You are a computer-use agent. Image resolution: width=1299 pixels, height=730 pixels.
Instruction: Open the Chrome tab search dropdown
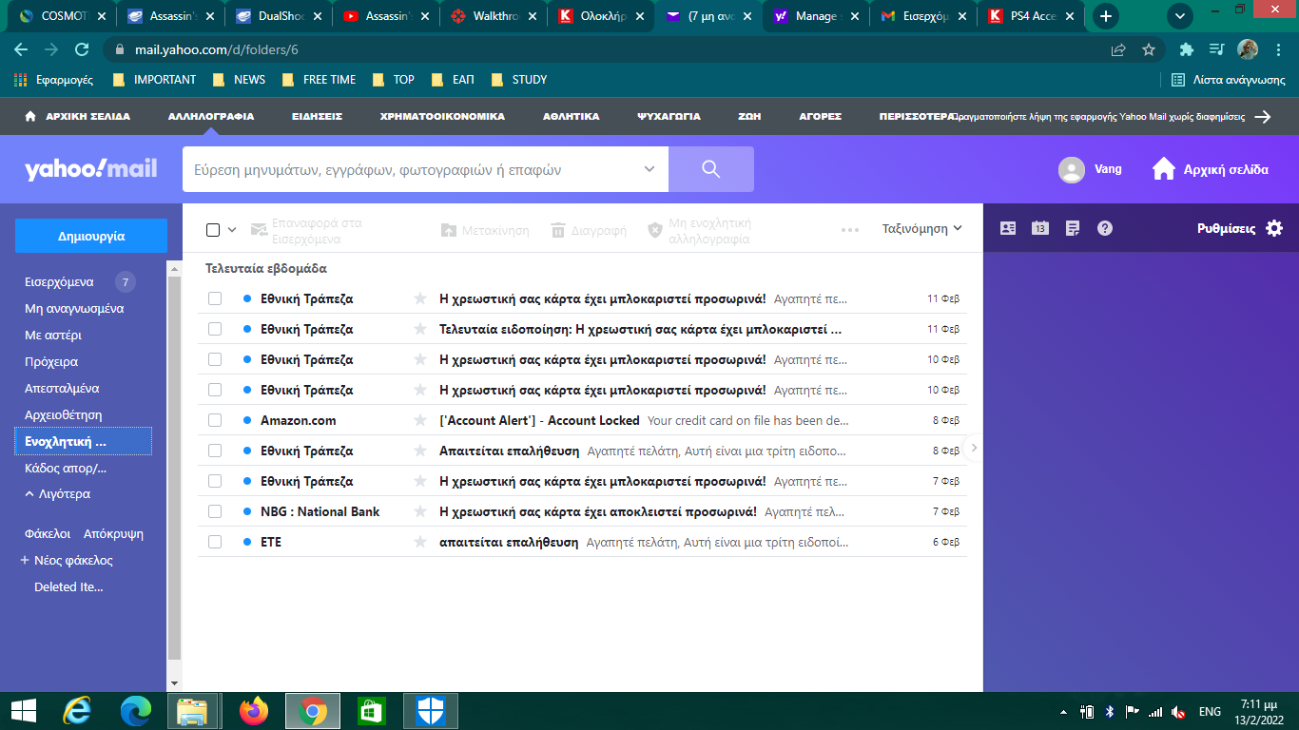(x=1180, y=16)
